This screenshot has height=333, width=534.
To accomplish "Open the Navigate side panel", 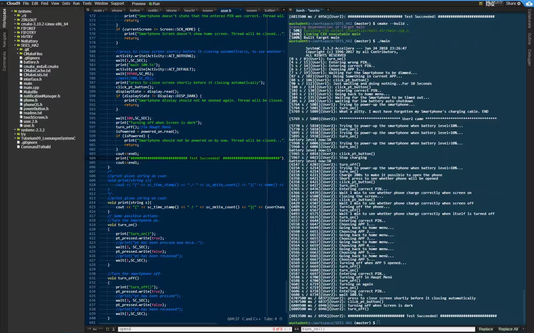I will [x=4, y=40].
